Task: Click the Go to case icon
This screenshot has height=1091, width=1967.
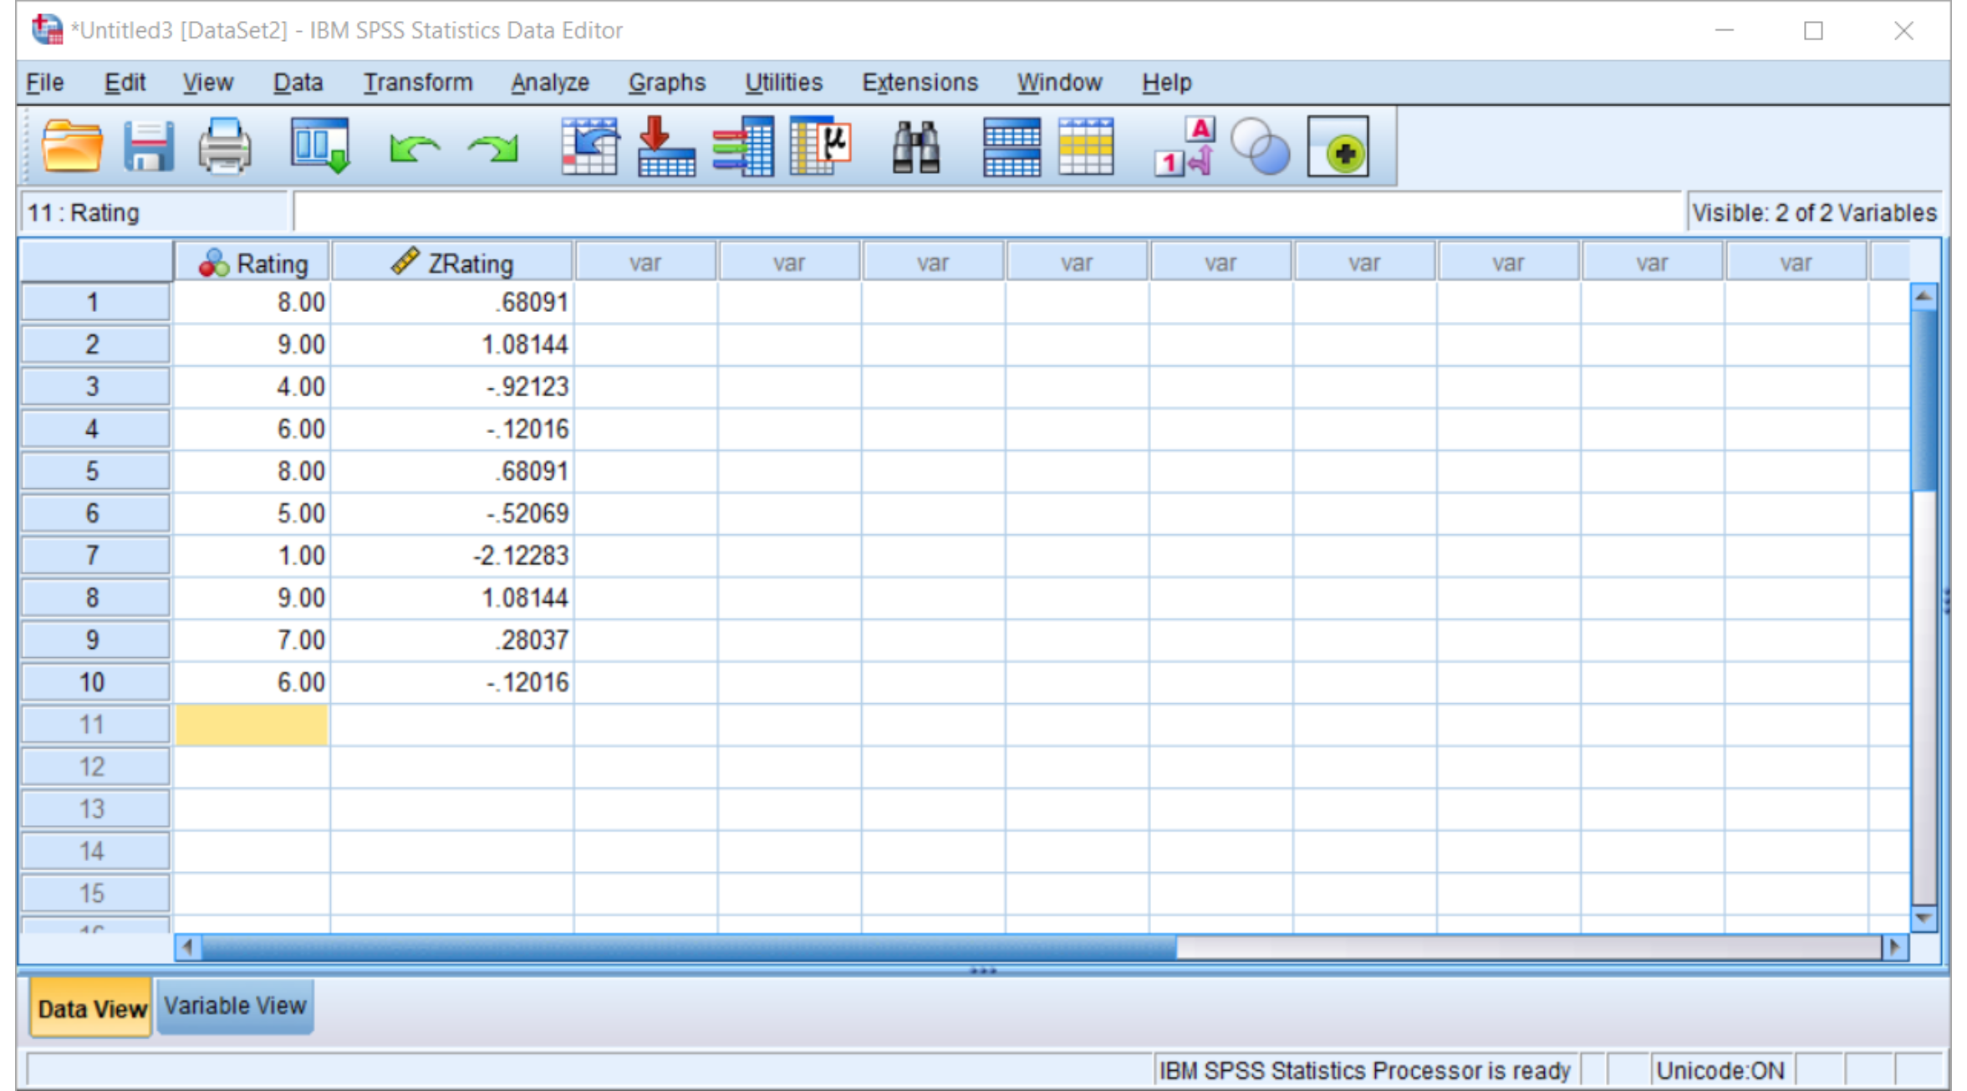Action: pos(589,147)
